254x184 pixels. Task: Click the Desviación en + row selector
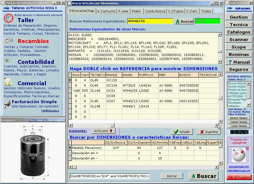point(70,153)
